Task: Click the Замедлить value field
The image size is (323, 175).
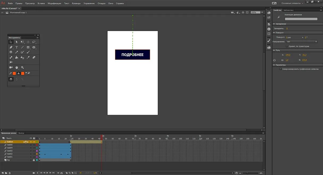Action: coord(287,28)
